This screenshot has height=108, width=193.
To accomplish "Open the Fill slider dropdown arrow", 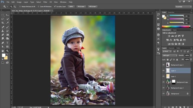I will pyautogui.click(x=191, y=59).
